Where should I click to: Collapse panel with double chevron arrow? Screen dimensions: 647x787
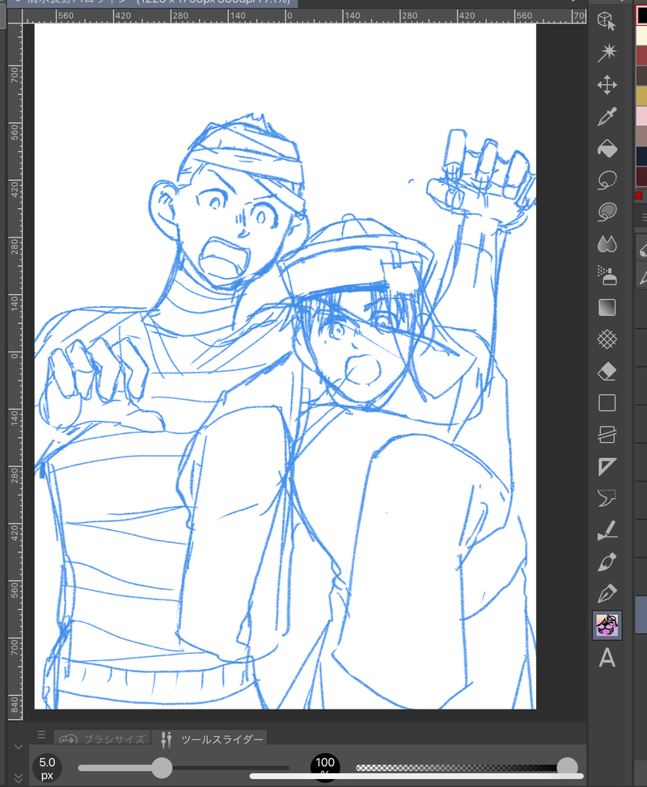point(19,777)
